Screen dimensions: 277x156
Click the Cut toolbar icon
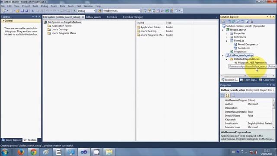[x=32, y=11]
